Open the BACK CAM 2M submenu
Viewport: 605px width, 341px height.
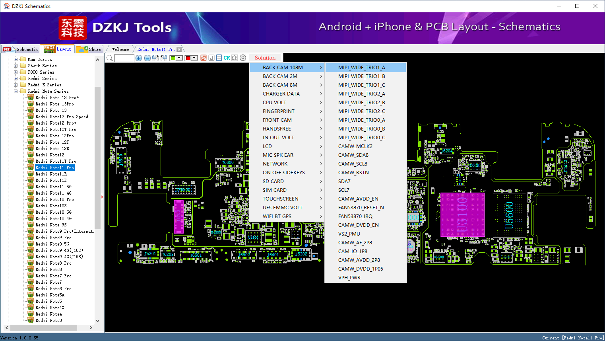[x=287, y=76]
